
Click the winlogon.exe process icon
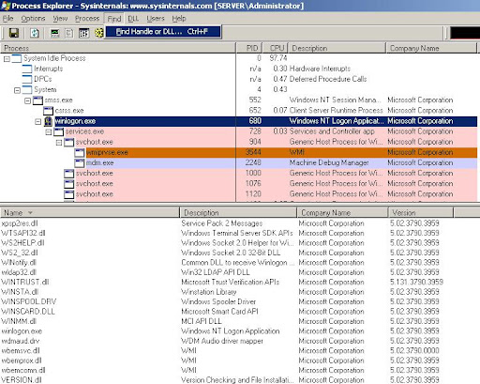click(48, 121)
